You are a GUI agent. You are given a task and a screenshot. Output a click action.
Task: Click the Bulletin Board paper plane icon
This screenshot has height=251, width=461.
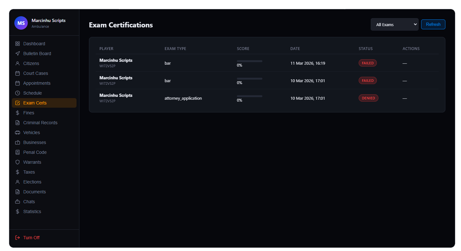[x=18, y=54]
